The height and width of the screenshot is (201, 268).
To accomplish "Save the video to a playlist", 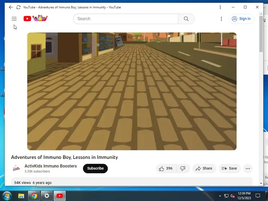I will coord(230,169).
